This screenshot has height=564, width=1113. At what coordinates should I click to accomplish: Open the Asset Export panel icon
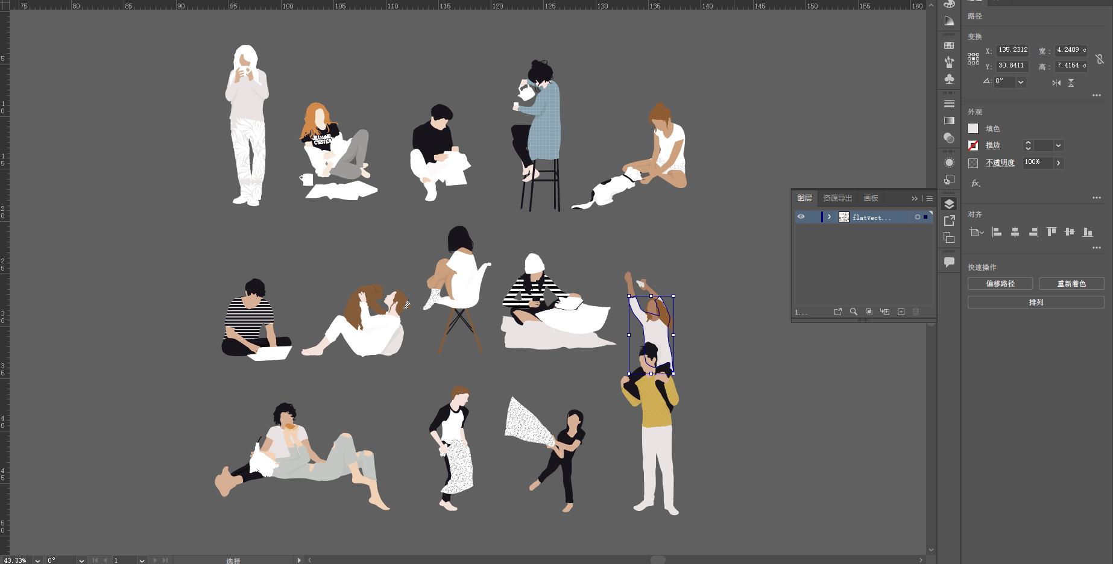(x=949, y=221)
